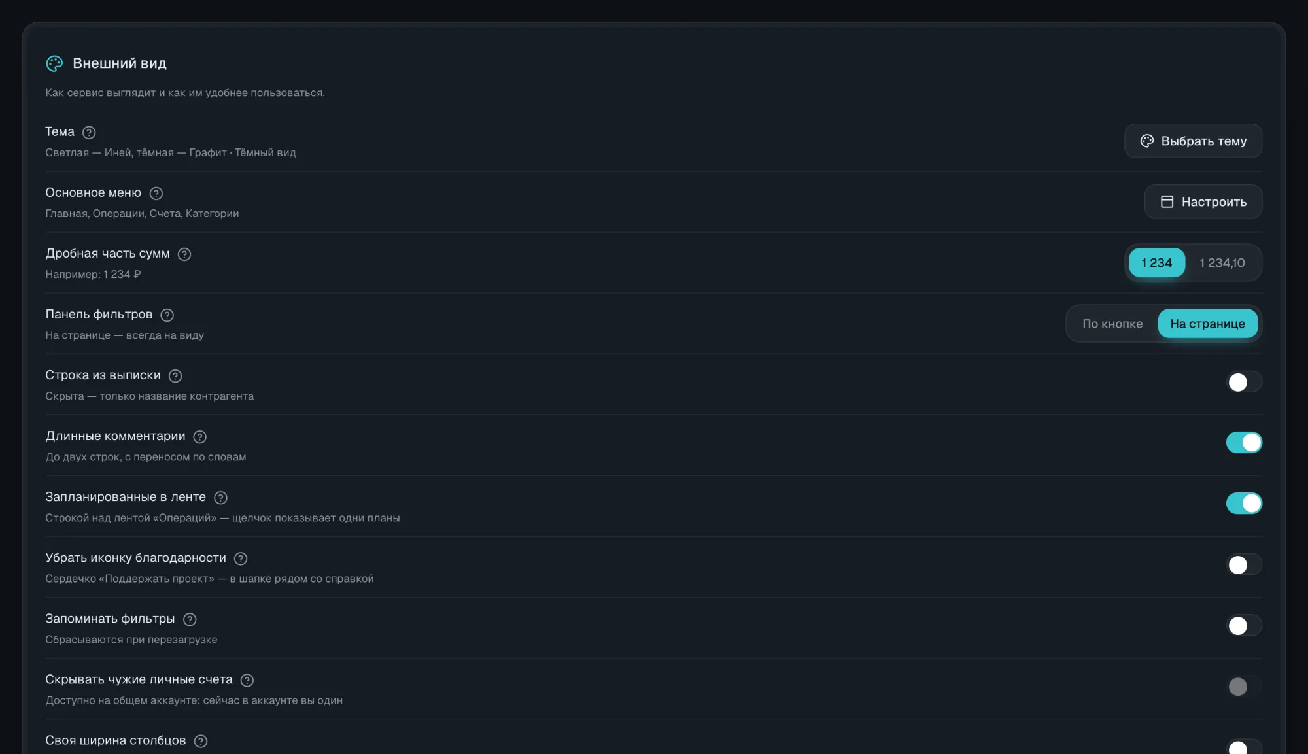
Task: Click the palette icon beside Внешний вид heading
Action: point(54,63)
